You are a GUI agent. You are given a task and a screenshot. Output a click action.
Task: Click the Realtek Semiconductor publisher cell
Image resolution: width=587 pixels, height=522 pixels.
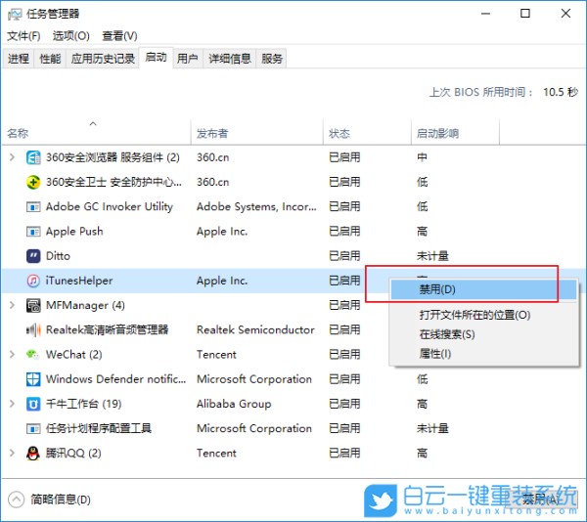tap(255, 329)
